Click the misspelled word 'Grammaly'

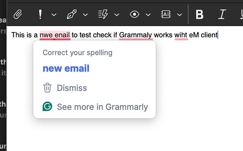click(136, 35)
